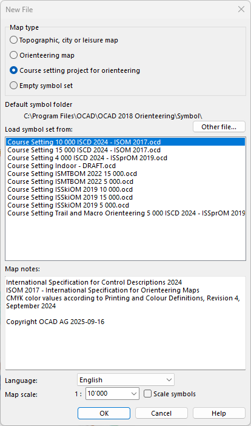Open Help for the New File dialog
The width and height of the screenshot is (251, 426).
219,413
